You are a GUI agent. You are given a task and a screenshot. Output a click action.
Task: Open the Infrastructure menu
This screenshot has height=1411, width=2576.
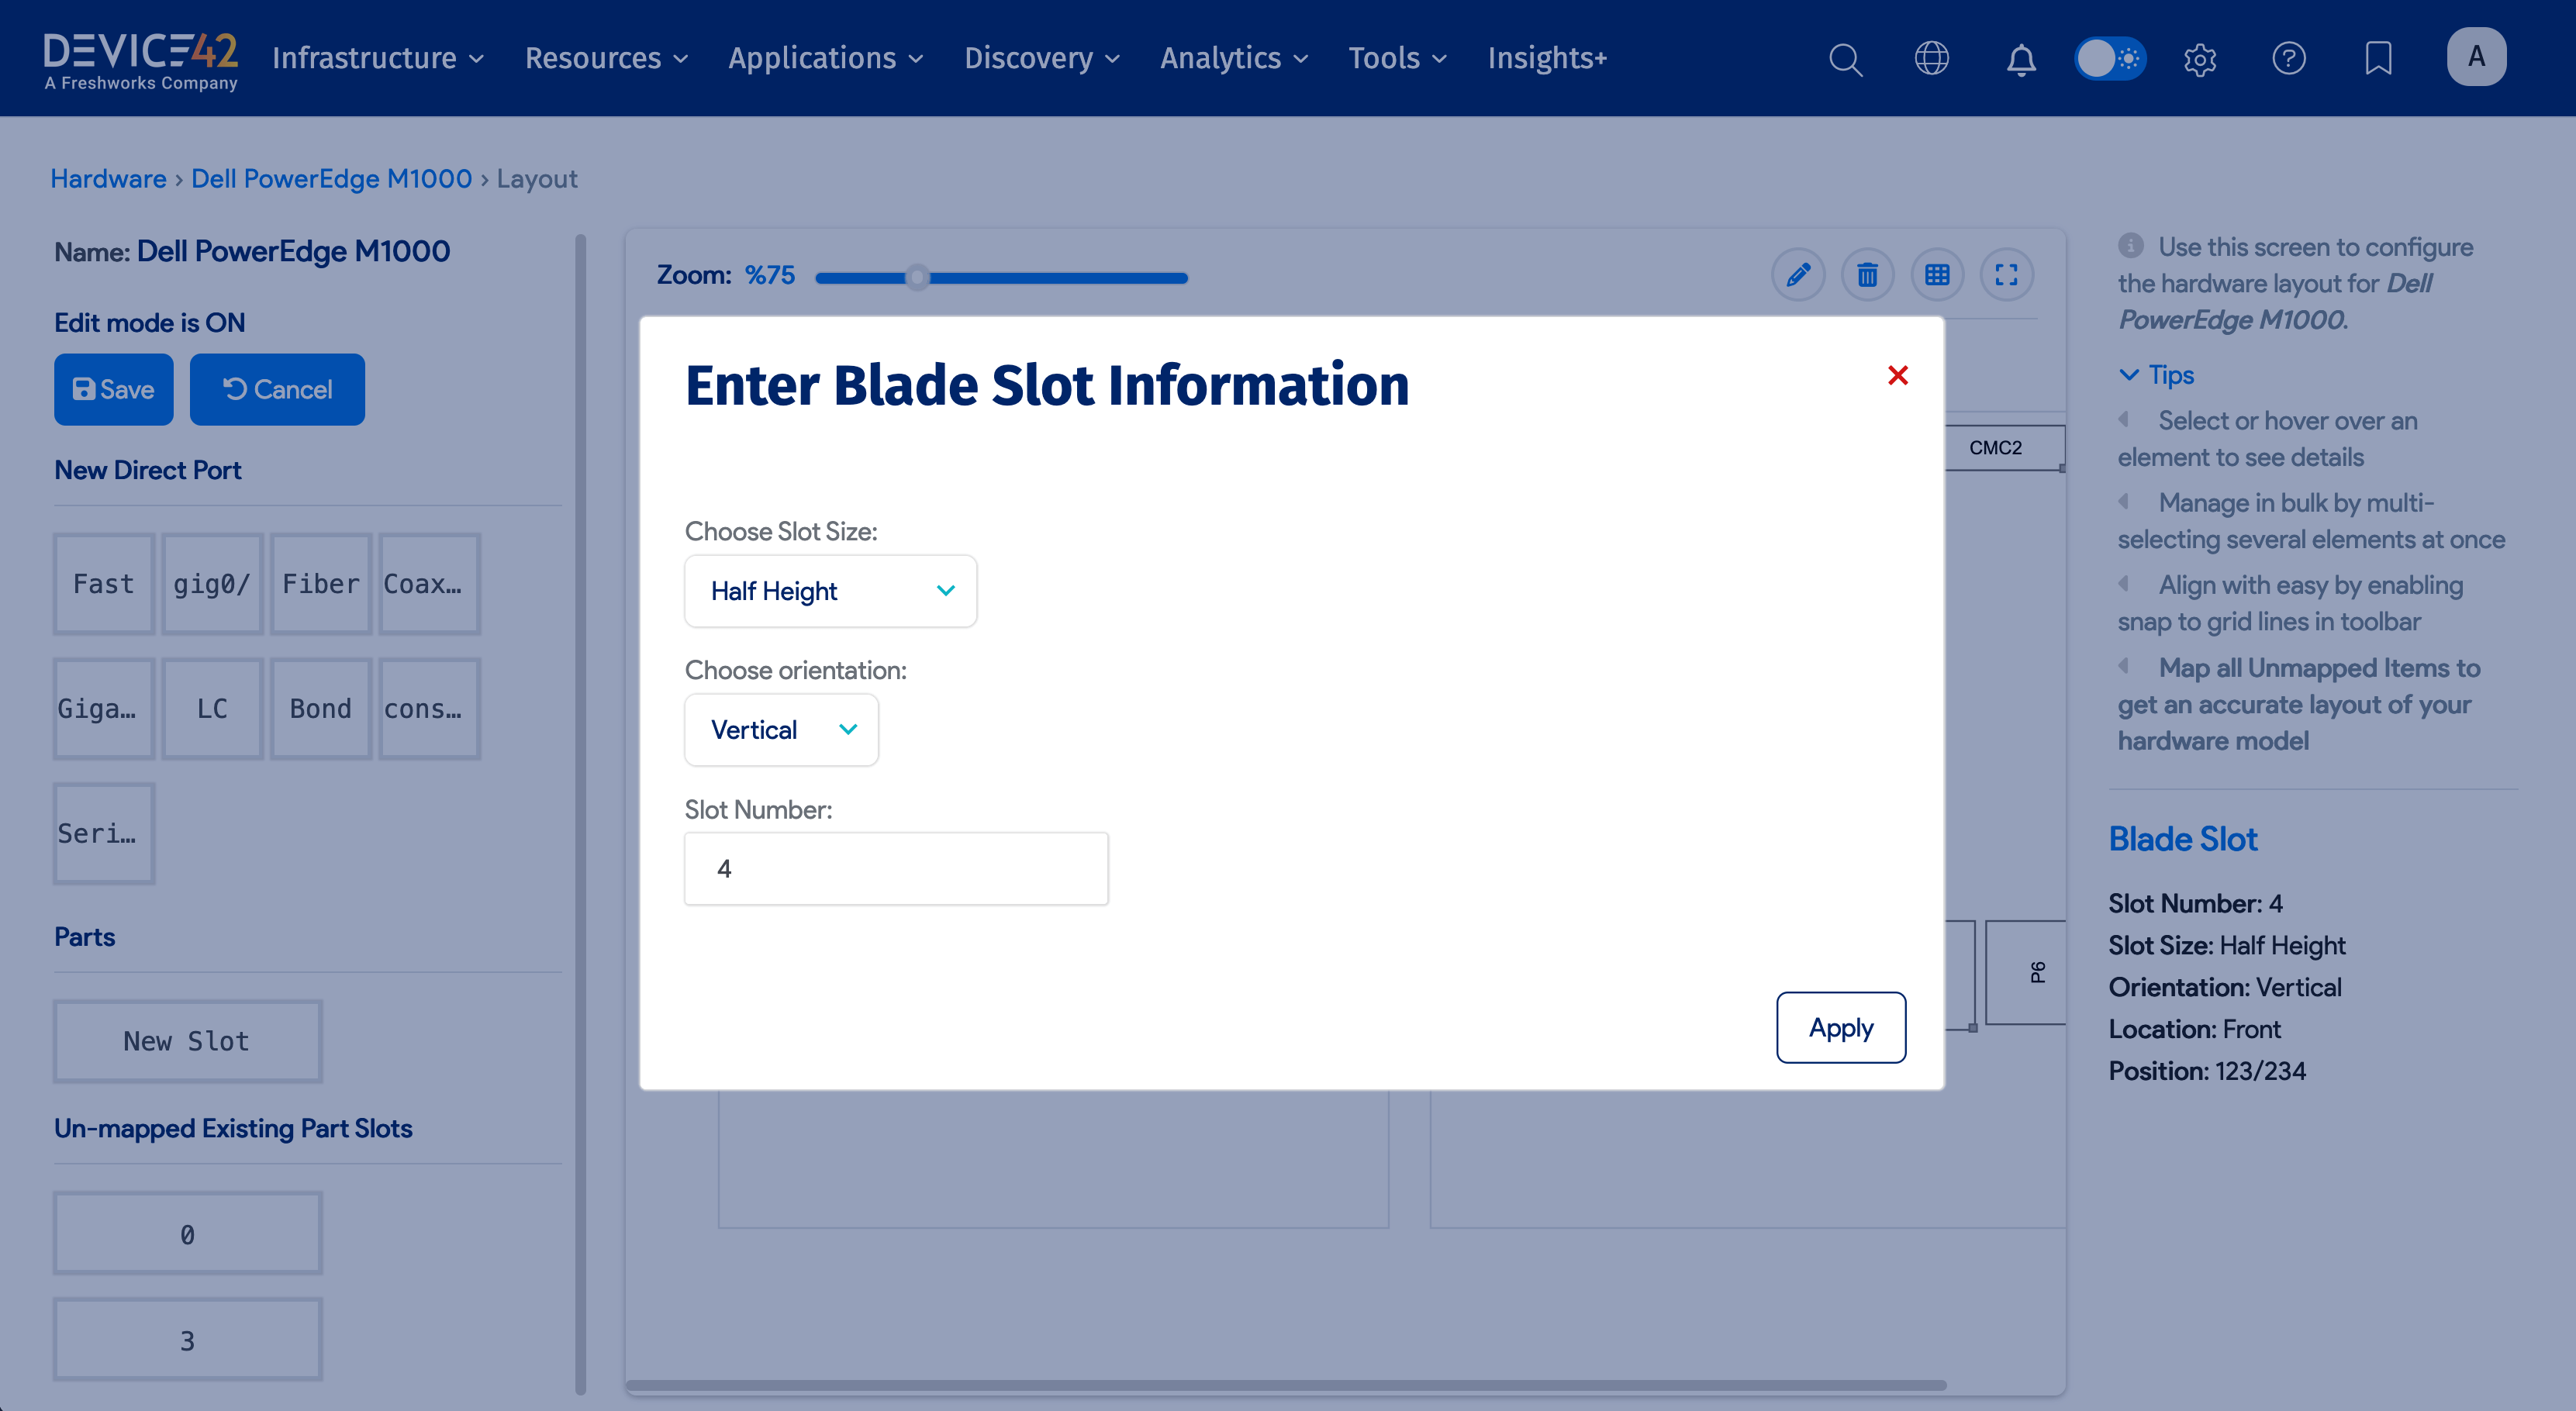pyautogui.click(x=378, y=58)
